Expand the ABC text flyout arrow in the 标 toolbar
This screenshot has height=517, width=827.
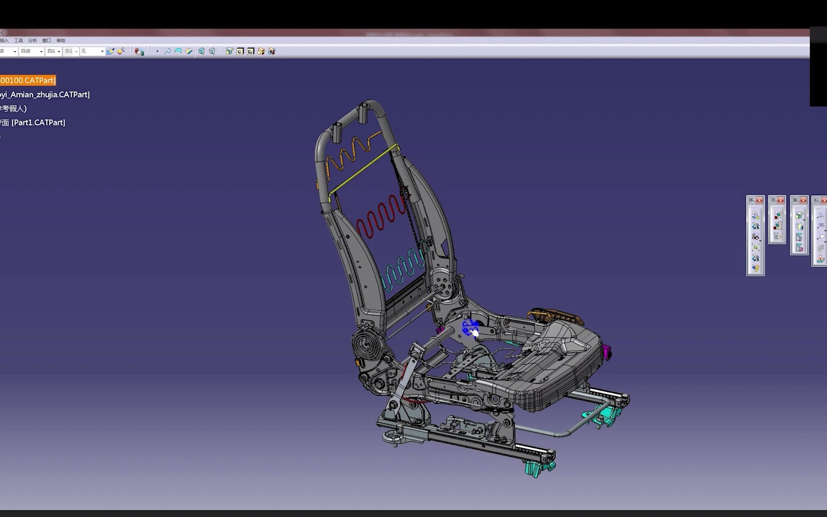(826, 230)
